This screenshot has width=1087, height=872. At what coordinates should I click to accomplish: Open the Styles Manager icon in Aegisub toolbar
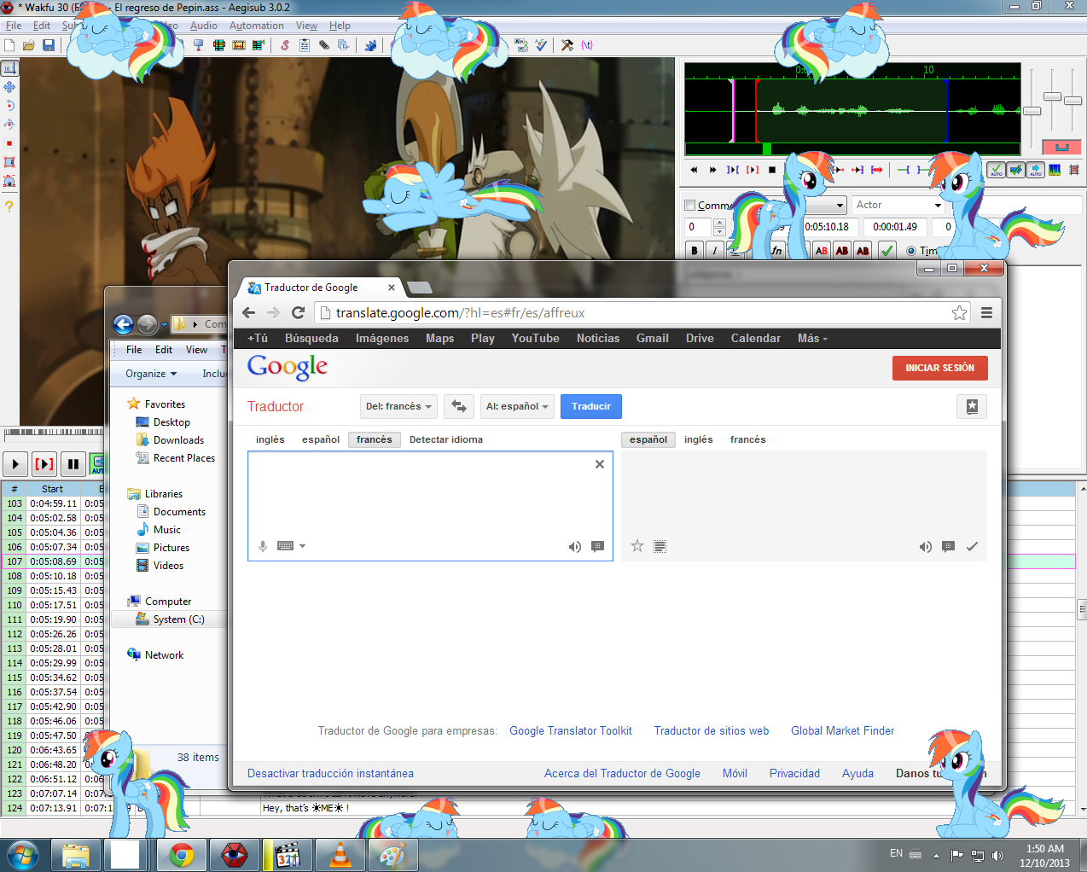[285, 45]
